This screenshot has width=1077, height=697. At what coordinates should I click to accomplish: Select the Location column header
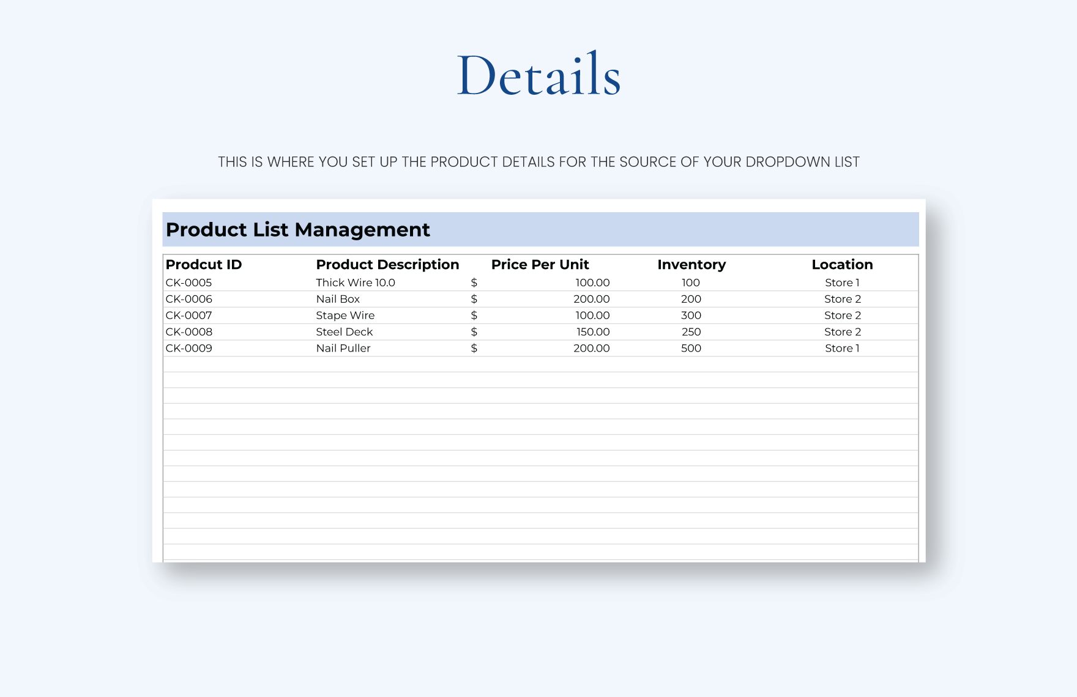click(842, 264)
